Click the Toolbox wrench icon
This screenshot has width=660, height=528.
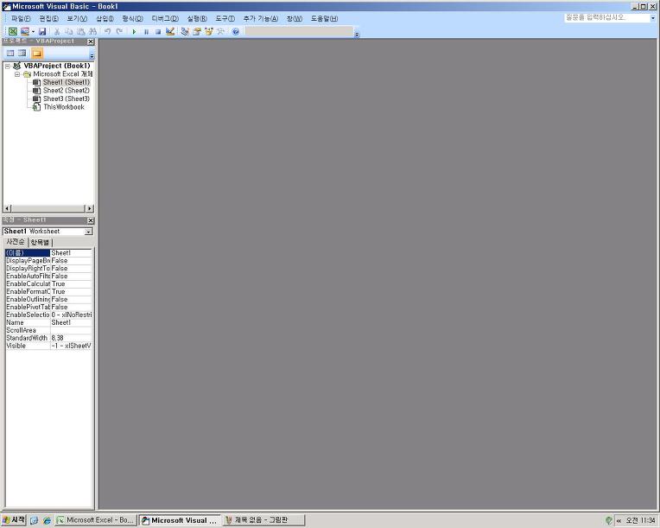(220, 32)
